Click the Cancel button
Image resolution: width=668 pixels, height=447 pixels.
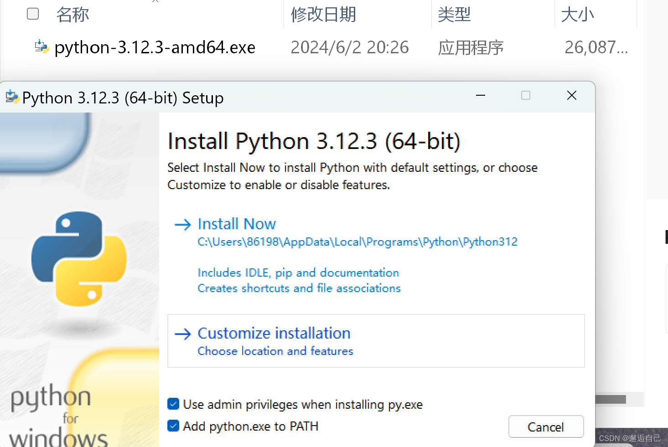(x=546, y=426)
